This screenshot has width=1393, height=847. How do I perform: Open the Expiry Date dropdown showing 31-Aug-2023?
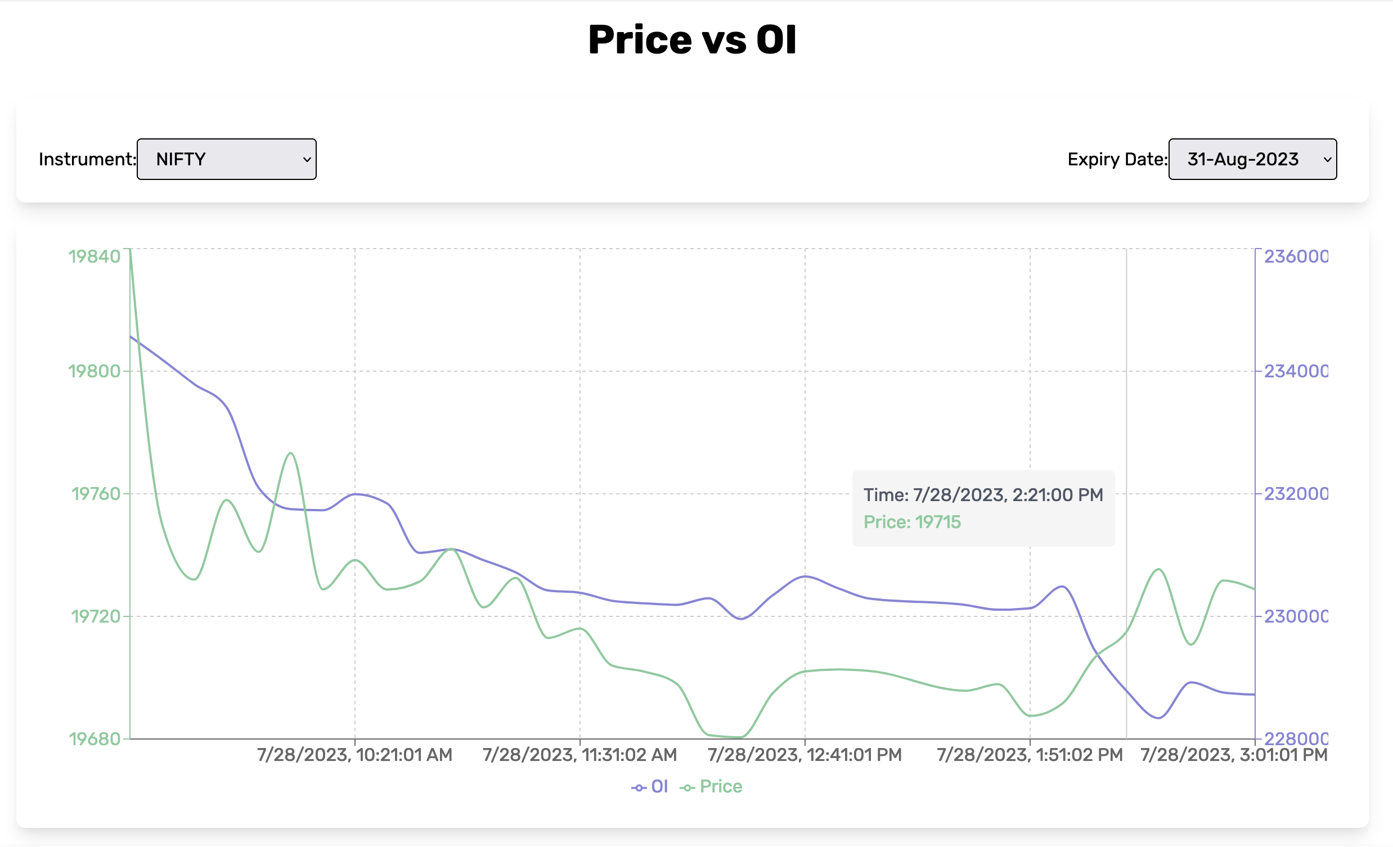(x=1252, y=159)
